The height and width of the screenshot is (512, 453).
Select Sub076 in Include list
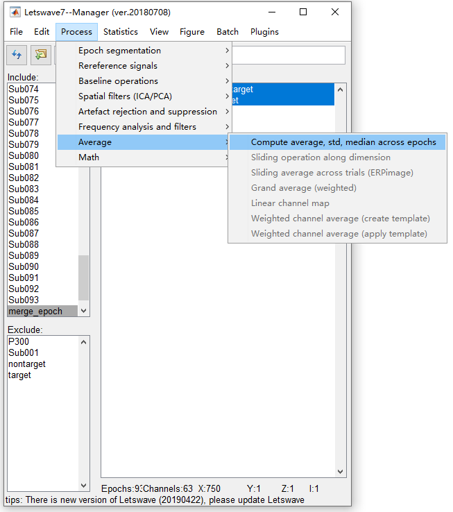(x=32, y=111)
